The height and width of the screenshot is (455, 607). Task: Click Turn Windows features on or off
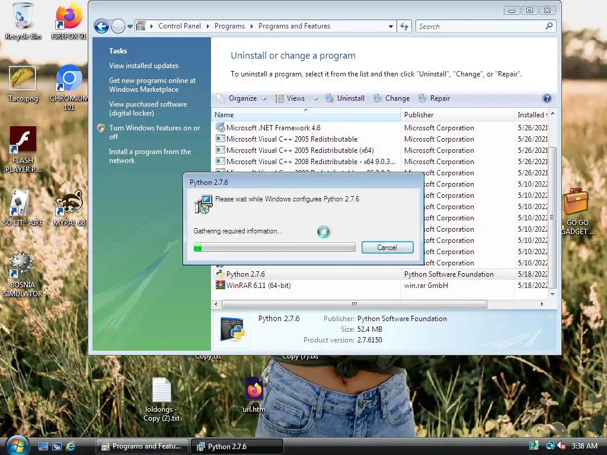coord(154,132)
